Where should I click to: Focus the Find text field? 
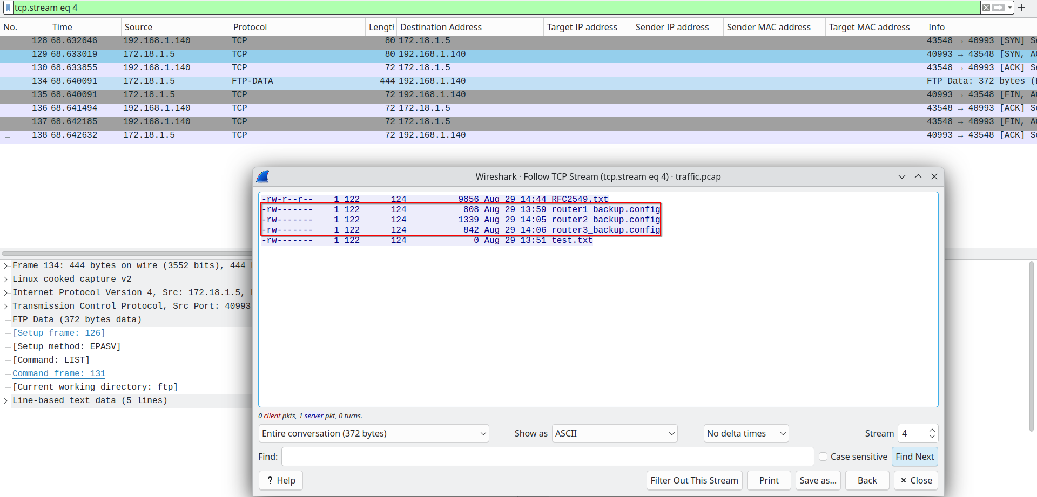[x=548, y=457]
